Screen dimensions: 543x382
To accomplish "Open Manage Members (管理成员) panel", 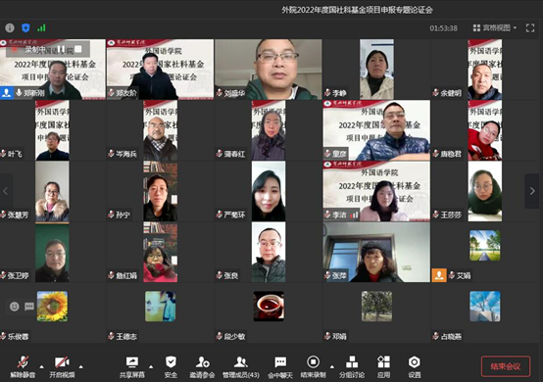I will pyautogui.click(x=241, y=367).
